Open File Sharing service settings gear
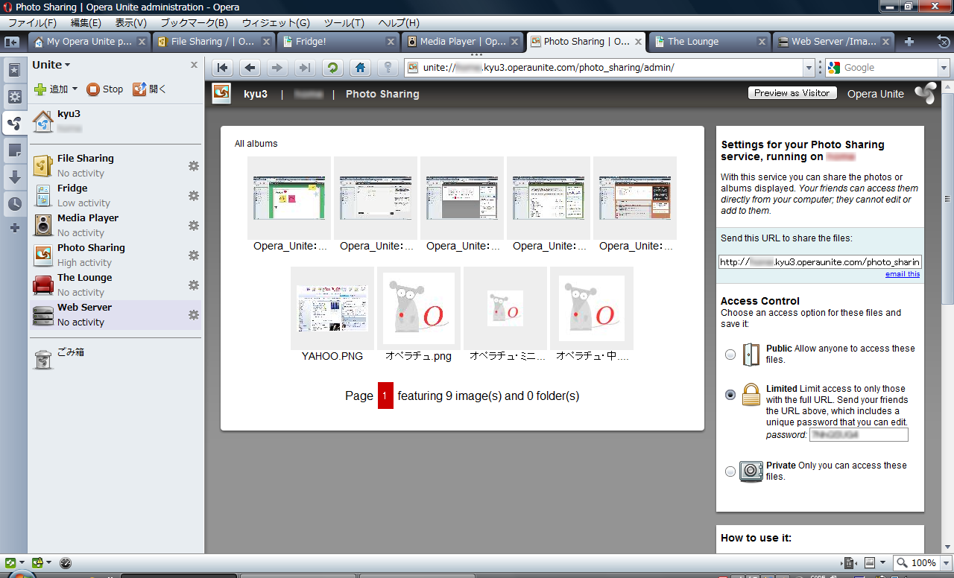Screen dimensions: 954x578 click(x=194, y=165)
